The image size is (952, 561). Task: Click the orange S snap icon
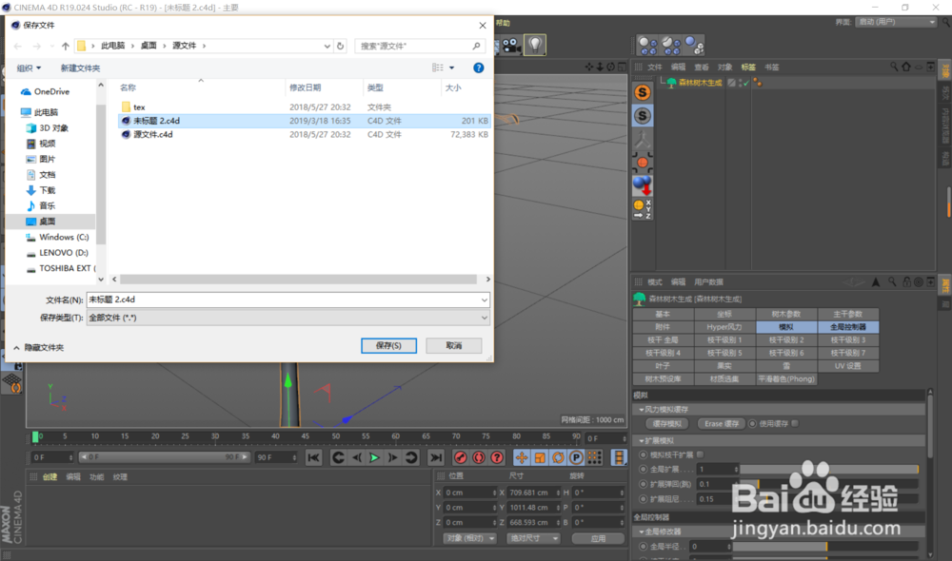point(643,92)
